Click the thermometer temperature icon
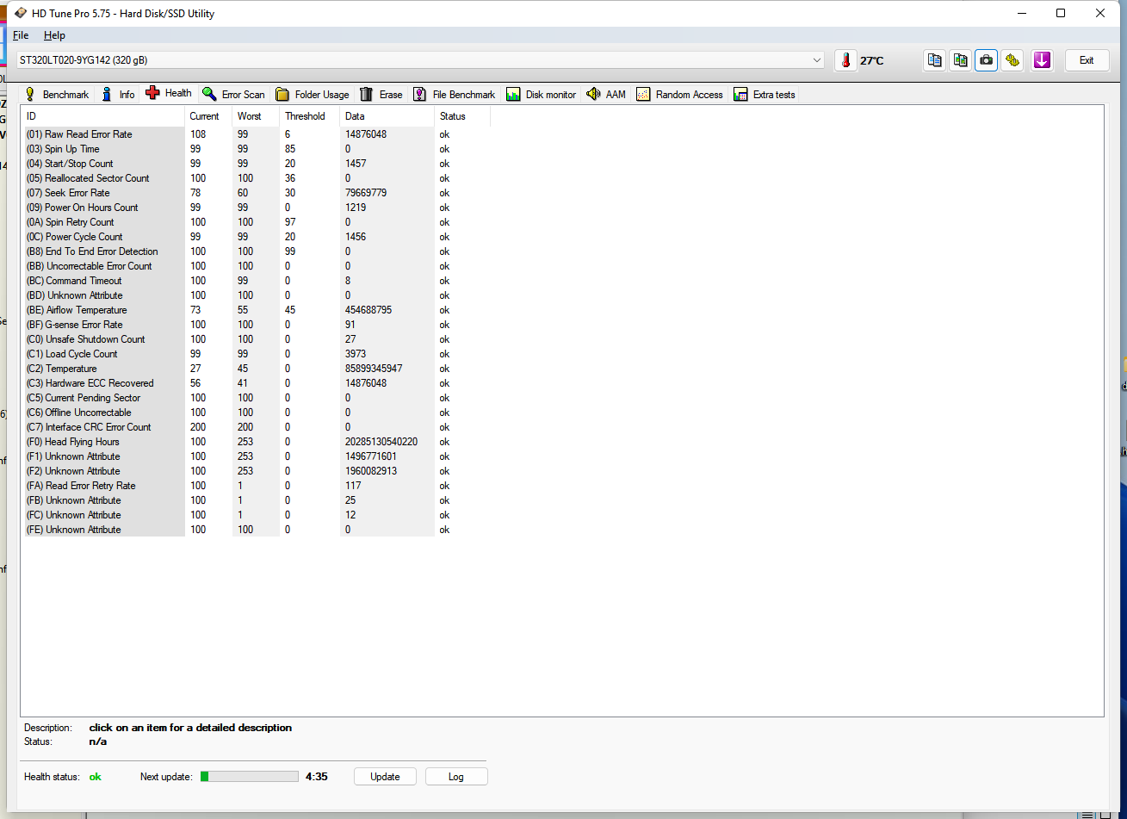 click(x=845, y=60)
